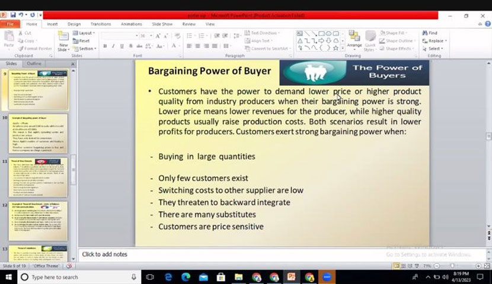This screenshot has width=492, height=284.
Task: Expand the Select dropdown in Editing
Action: coord(435,49)
